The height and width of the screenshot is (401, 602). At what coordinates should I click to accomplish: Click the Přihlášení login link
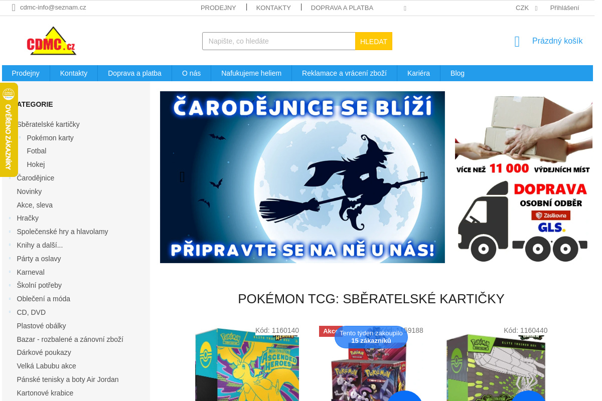(564, 8)
